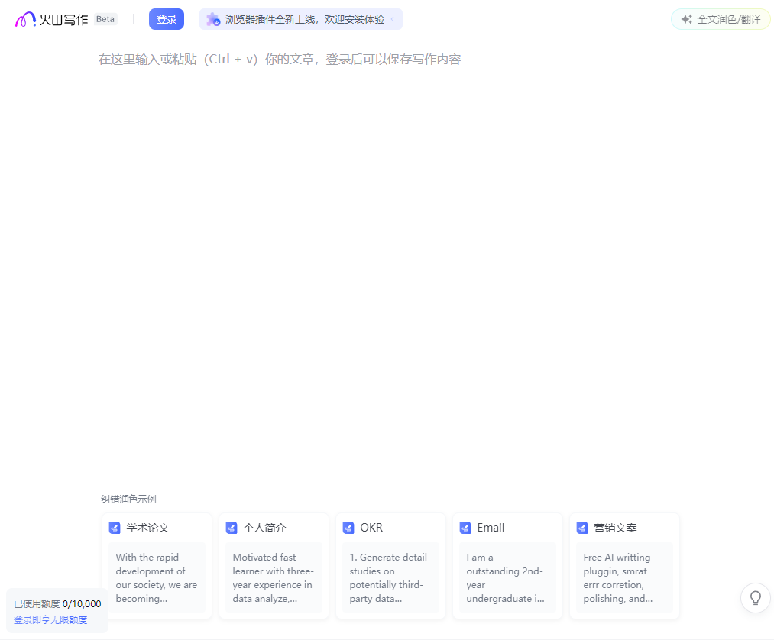Screen dimensions: 774x640
Task: Open the 浏览器插件全新上线 announcement
Action: tap(302, 18)
